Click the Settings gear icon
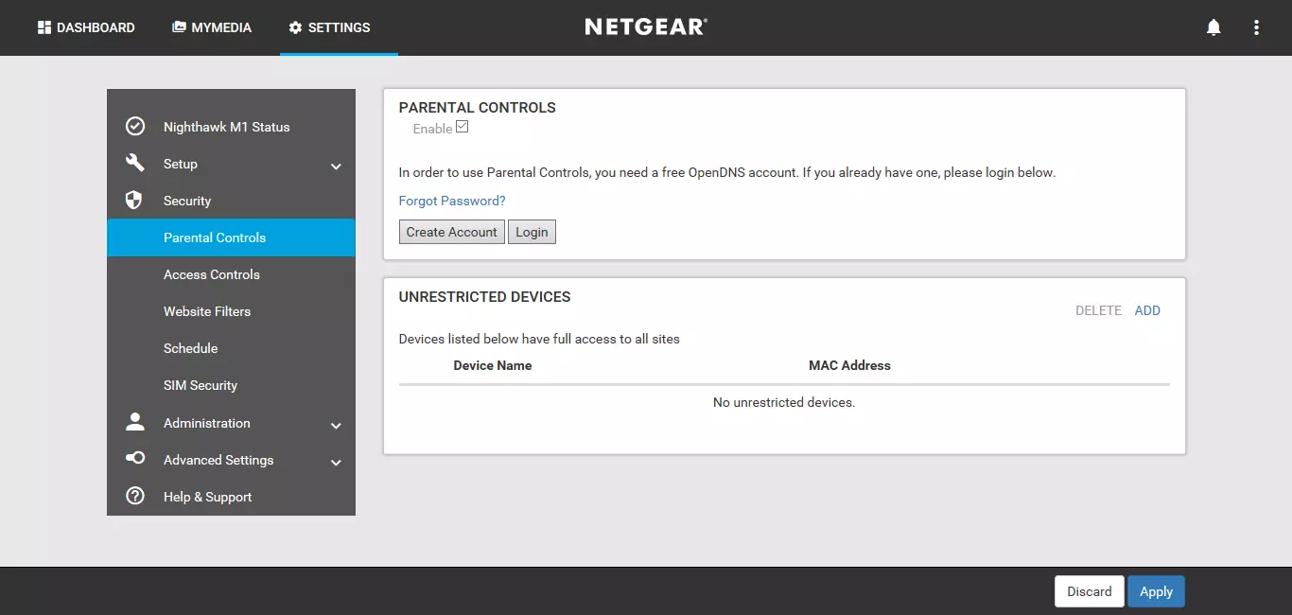1292x615 pixels. pyautogui.click(x=295, y=27)
